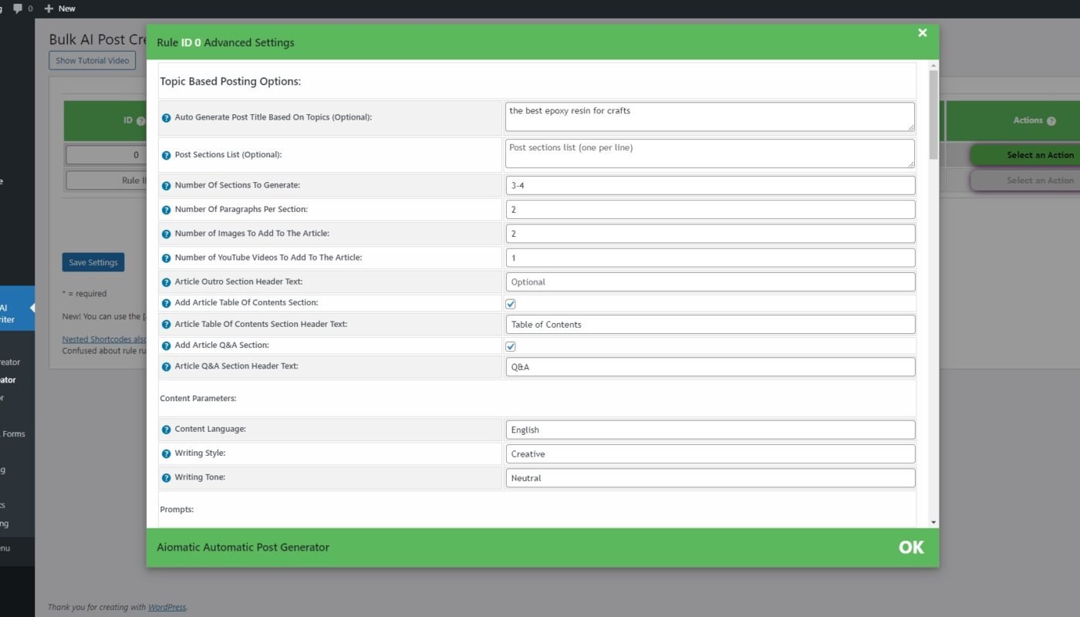Click help icon for Number of Images setting
This screenshot has height=617, width=1080.
tap(166, 234)
